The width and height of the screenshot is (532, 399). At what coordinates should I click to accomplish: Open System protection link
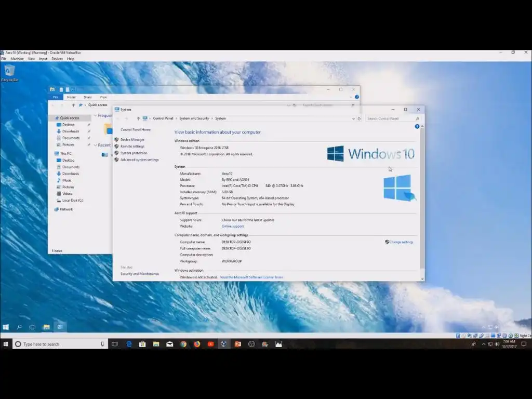134,153
